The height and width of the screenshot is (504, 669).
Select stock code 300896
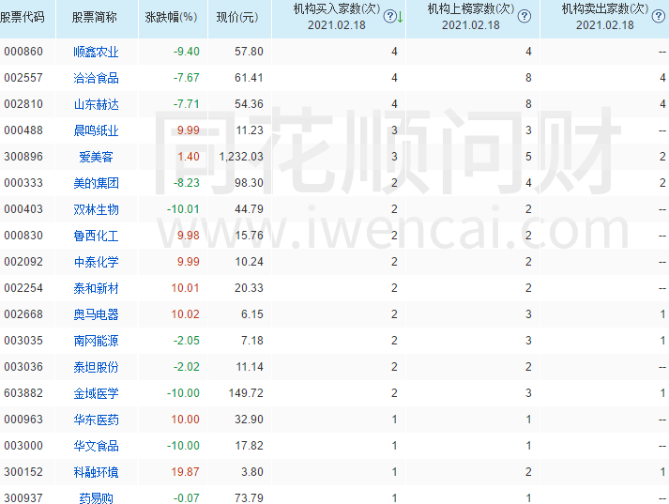click(x=23, y=157)
